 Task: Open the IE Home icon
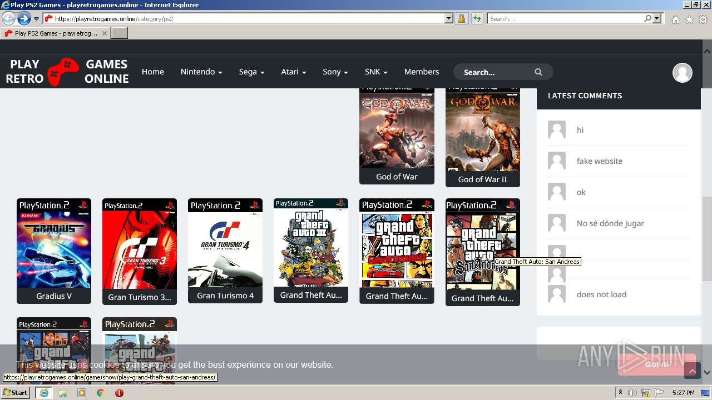675,19
